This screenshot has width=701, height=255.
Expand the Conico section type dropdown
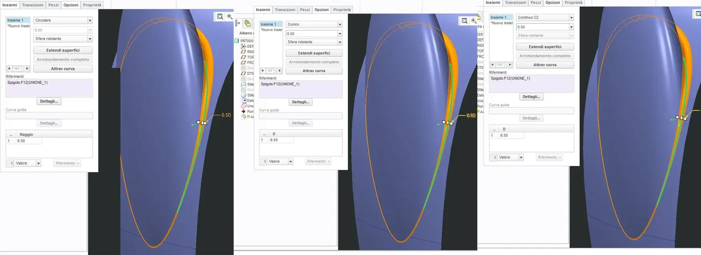[340, 24]
